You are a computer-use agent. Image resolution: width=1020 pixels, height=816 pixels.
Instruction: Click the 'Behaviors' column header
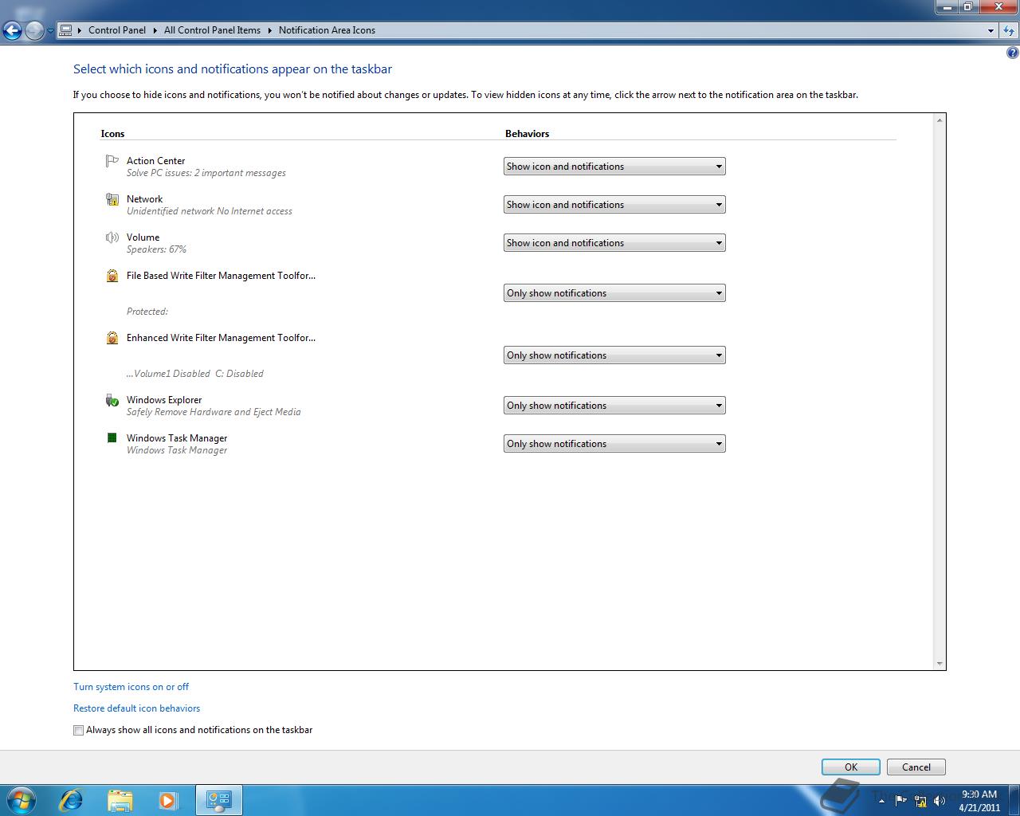528,134
